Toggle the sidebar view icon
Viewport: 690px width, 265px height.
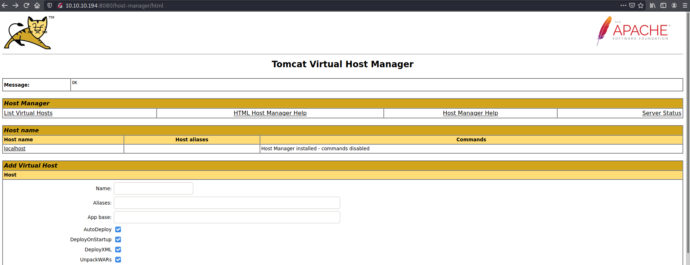[663, 5]
